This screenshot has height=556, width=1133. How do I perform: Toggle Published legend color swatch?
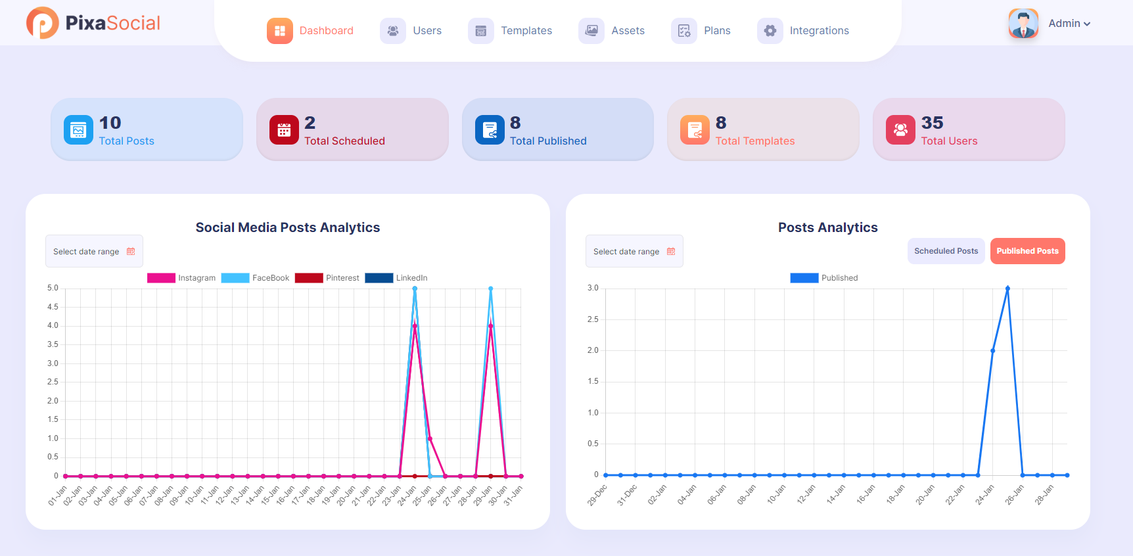(x=804, y=278)
